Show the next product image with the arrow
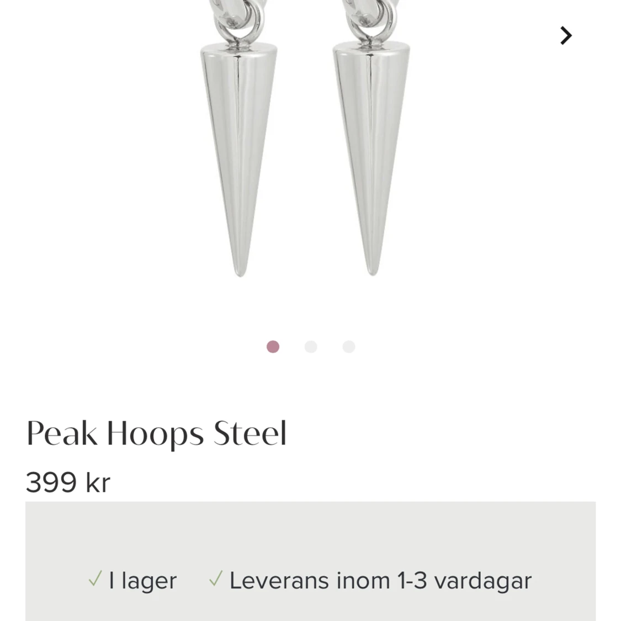Viewport: 621px width, 621px height. tap(566, 36)
